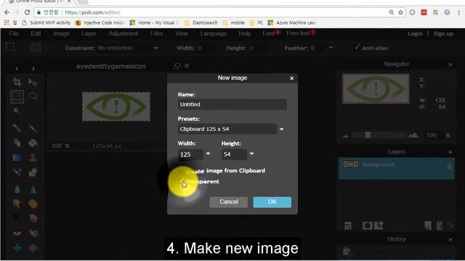
Task: Open the Feather dropdown arrow
Action: [x=331, y=48]
